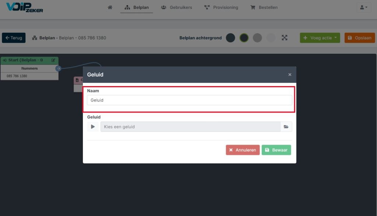The width and height of the screenshot is (377, 216).
Task: Click the Bewaar button
Action: [276, 150]
